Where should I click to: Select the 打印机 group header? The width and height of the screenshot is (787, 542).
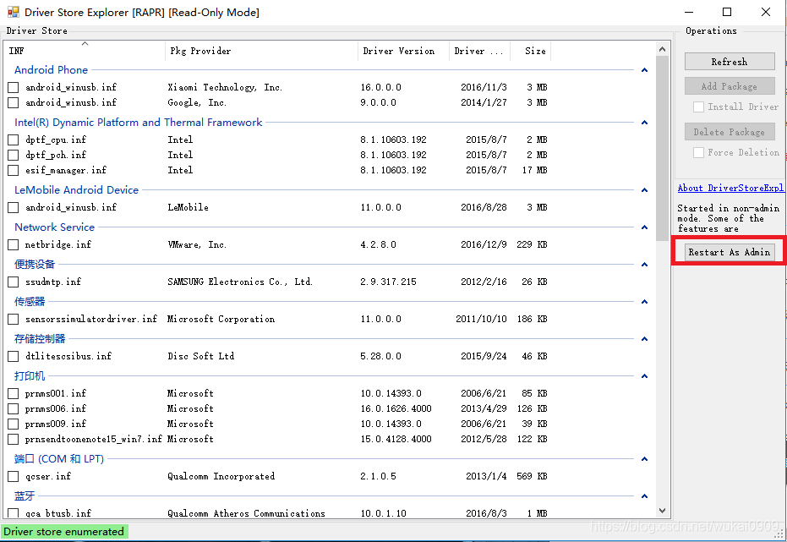30,376
